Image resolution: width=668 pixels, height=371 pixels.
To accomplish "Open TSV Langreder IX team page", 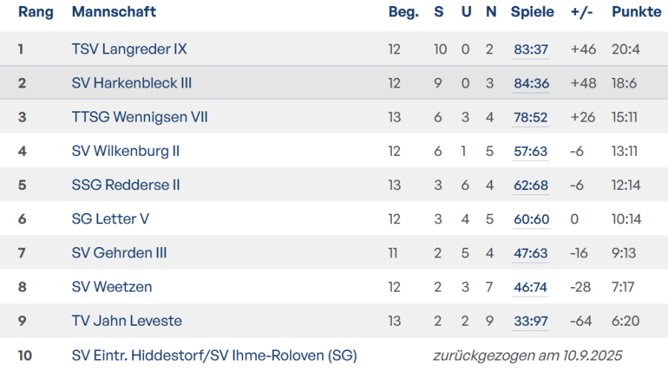I will [x=129, y=50].
